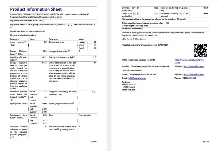Click the energy efficiency class value A
This screenshot has width=218, height=151.
tap(79, 51)
